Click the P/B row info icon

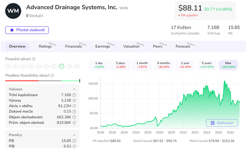(74, 146)
